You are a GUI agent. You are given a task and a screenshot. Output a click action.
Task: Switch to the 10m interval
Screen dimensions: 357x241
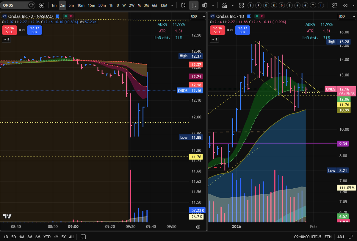pos(81,5)
